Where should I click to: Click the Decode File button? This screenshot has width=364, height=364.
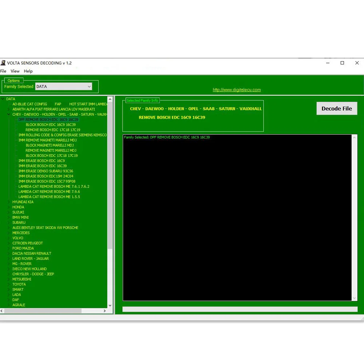tap(337, 108)
